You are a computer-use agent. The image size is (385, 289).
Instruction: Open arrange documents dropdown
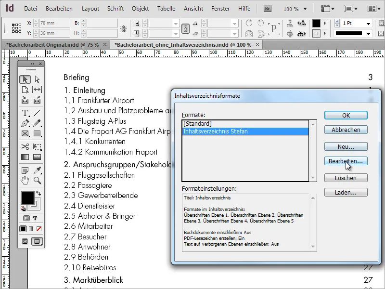pyautogui.click(x=374, y=9)
